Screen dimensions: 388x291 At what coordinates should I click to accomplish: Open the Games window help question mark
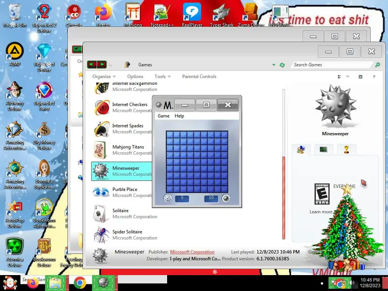point(374,77)
